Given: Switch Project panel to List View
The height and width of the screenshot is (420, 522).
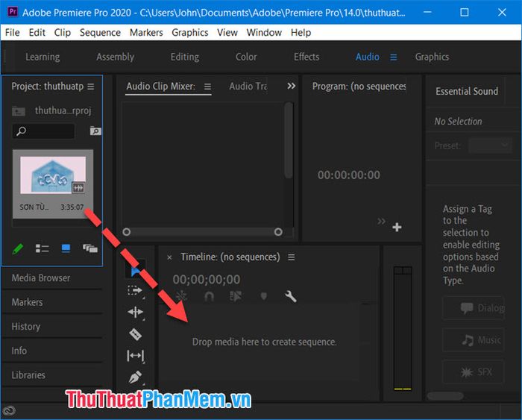Looking at the screenshot, I should coord(43,248).
